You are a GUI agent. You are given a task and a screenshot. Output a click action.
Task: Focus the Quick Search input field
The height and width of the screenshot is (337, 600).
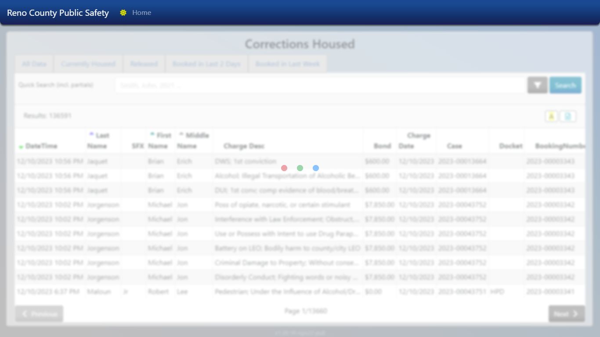point(320,85)
